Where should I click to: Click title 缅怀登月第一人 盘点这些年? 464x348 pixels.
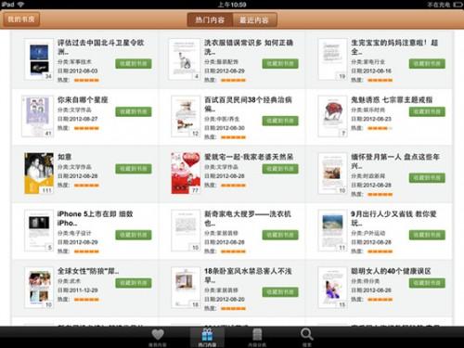pos(395,161)
